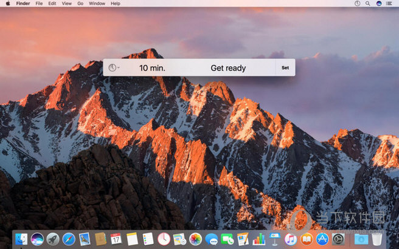
Task: Open the red clock timer app in the Dock
Action: pos(164,239)
